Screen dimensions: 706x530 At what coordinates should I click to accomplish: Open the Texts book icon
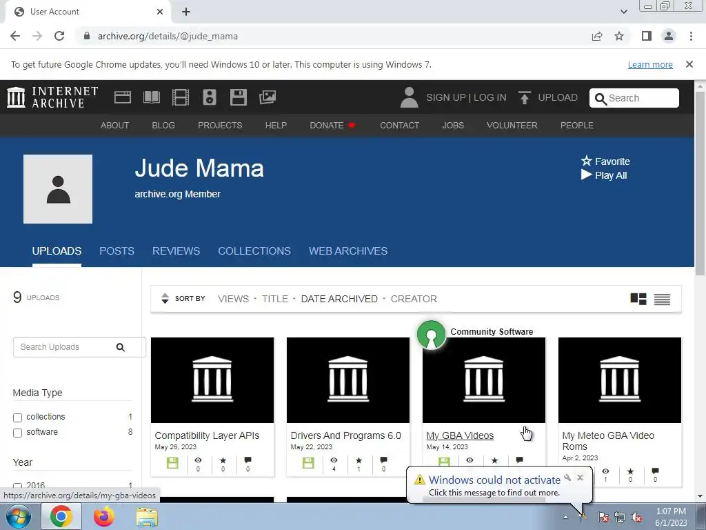point(151,97)
